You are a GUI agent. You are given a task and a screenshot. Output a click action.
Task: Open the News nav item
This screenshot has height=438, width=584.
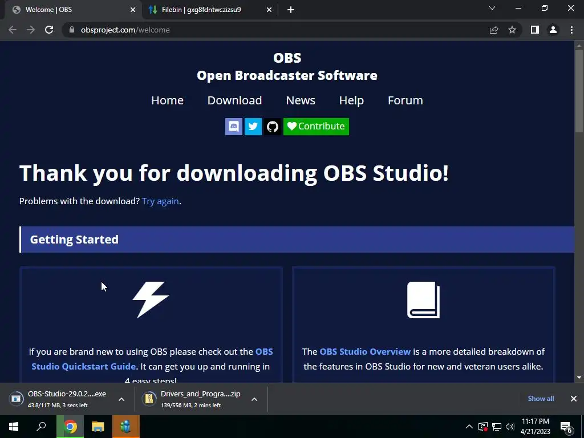[x=301, y=100]
